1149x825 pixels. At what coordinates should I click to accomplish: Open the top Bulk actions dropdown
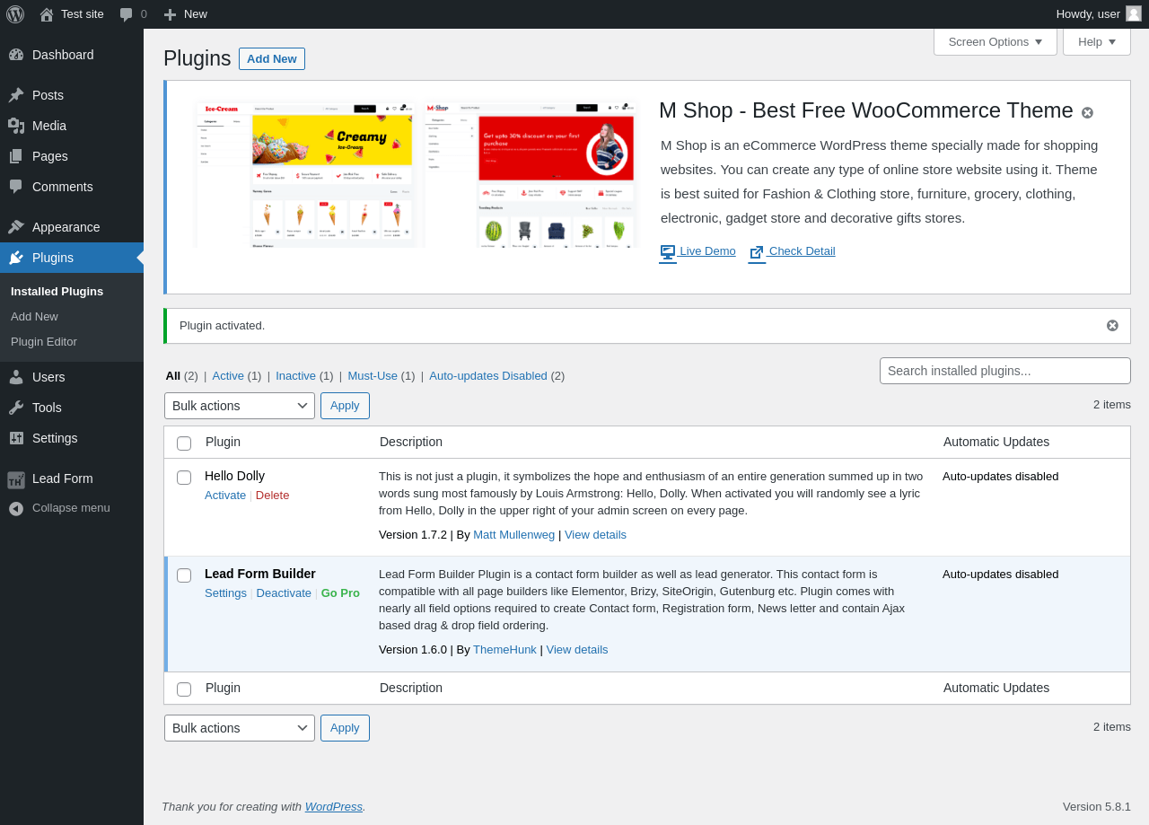click(240, 406)
